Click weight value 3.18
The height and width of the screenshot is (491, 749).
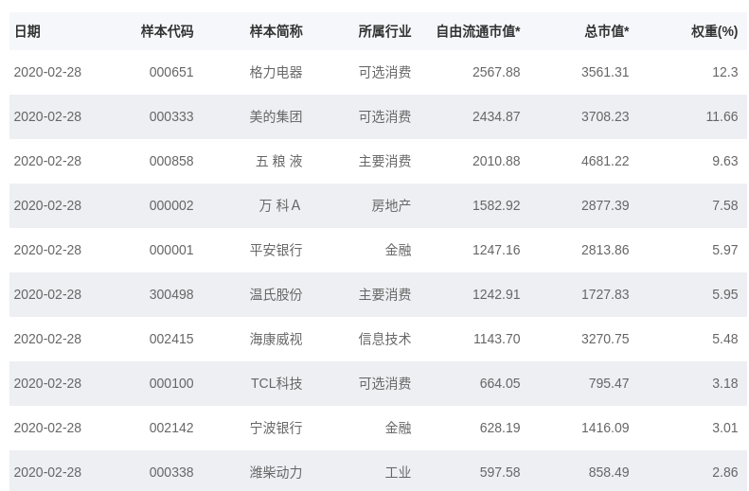(725, 383)
